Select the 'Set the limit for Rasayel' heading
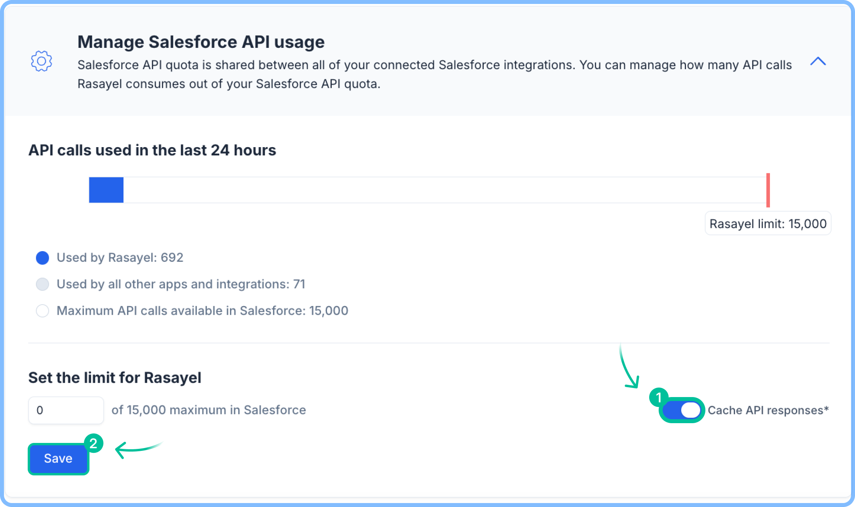This screenshot has height=507, width=855. [114, 378]
